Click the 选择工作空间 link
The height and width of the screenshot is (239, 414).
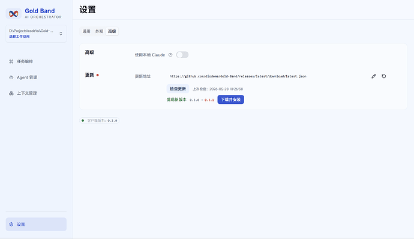coord(19,37)
